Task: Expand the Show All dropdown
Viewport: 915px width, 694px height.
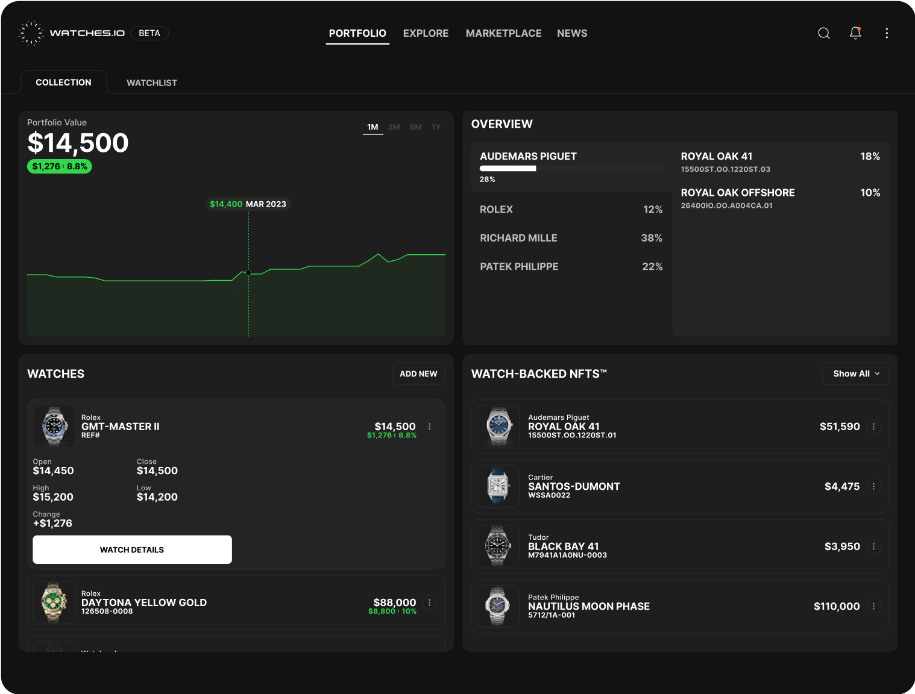Action: click(x=855, y=374)
